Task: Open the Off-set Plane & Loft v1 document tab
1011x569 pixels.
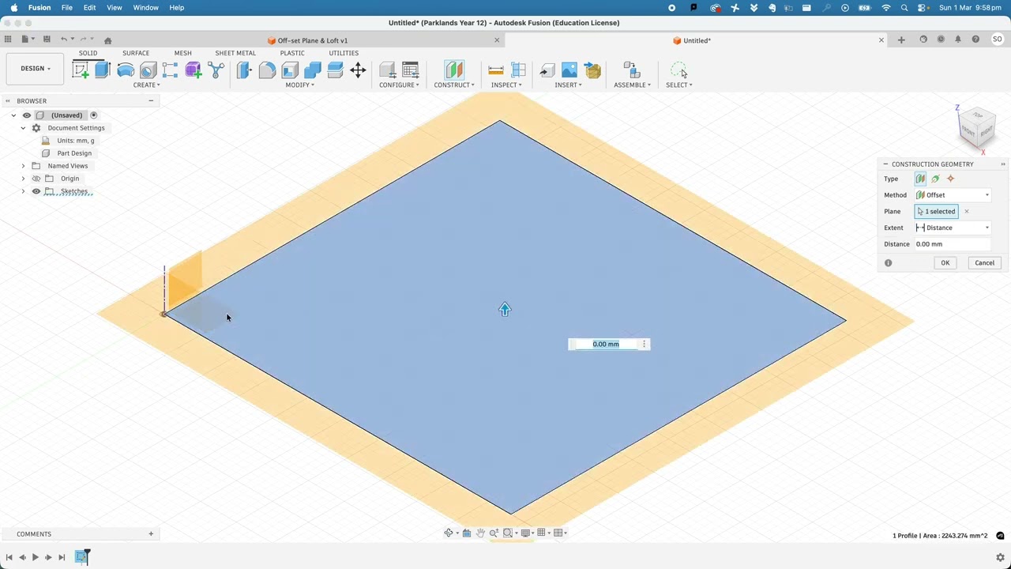Action: pos(313,40)
